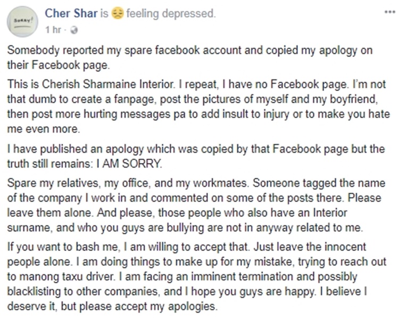Click the line starting "that dumb to create"

coord(193,99)
